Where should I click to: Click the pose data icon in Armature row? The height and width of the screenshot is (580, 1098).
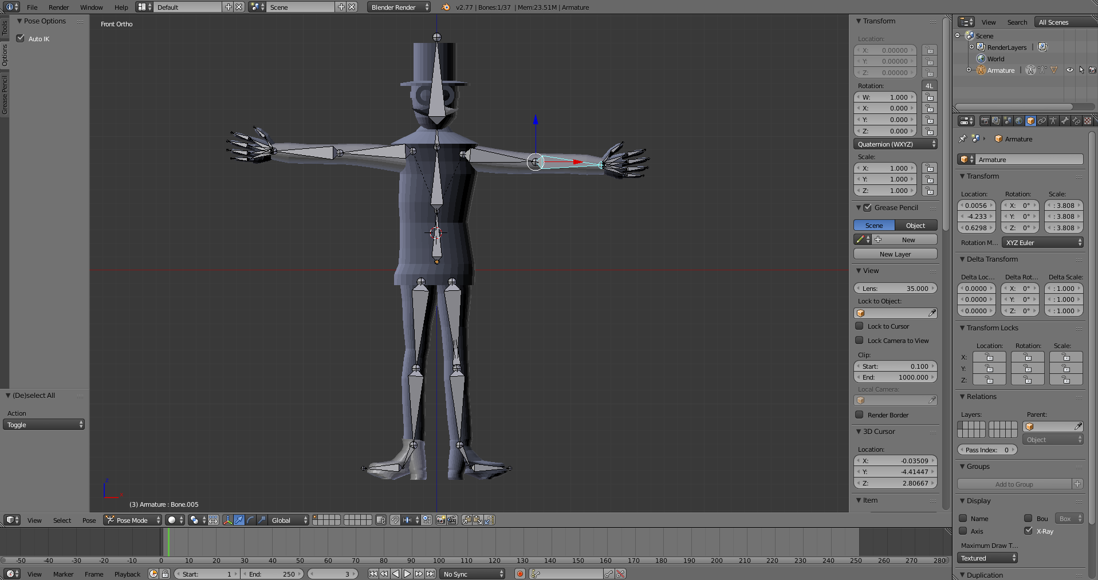pos(1042,70)
